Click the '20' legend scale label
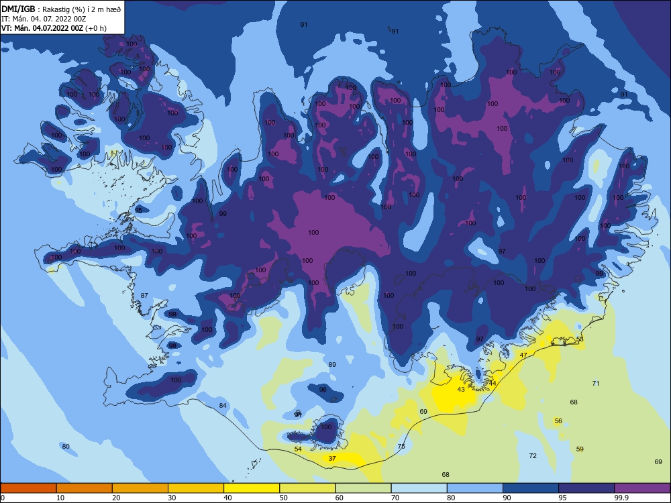This screenshot has height=503, width=671. pos(116,498)
